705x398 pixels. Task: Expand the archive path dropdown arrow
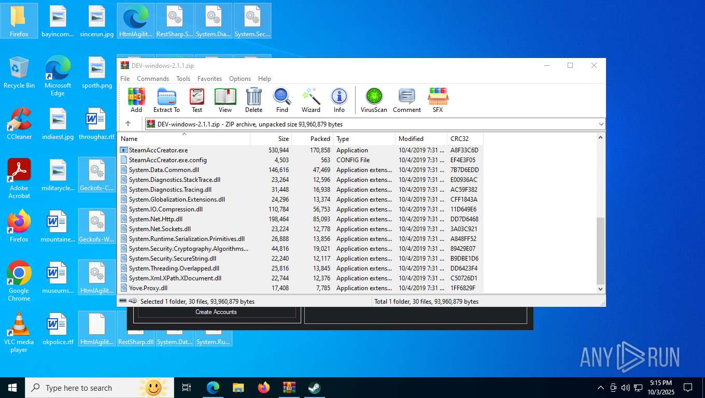tap(601, 124)
